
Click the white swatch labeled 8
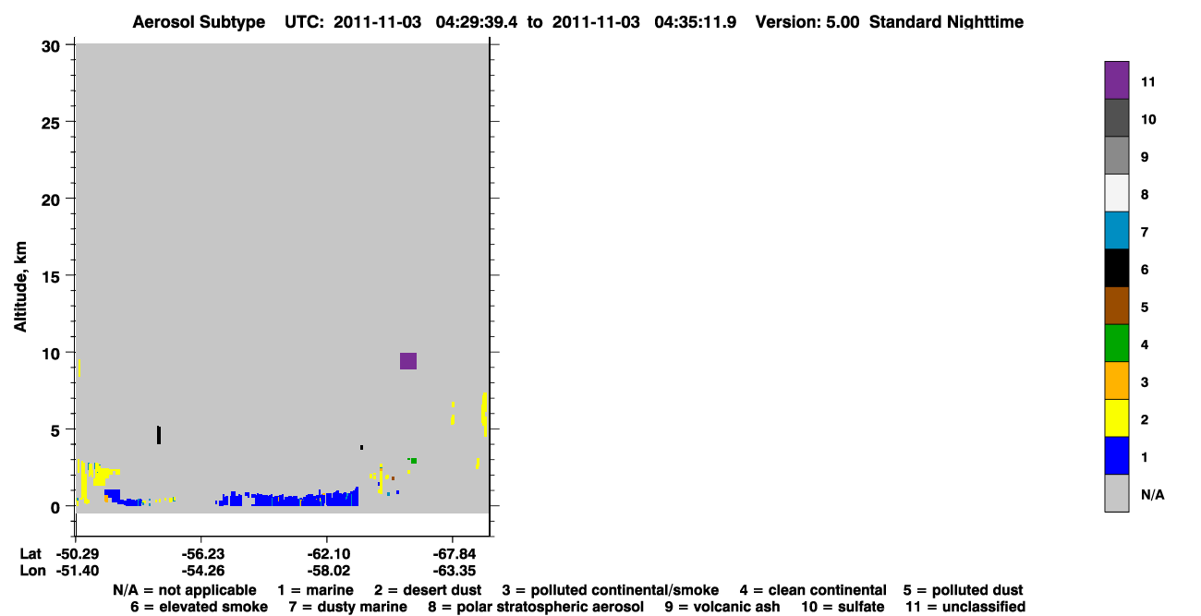coord(1116,193)
